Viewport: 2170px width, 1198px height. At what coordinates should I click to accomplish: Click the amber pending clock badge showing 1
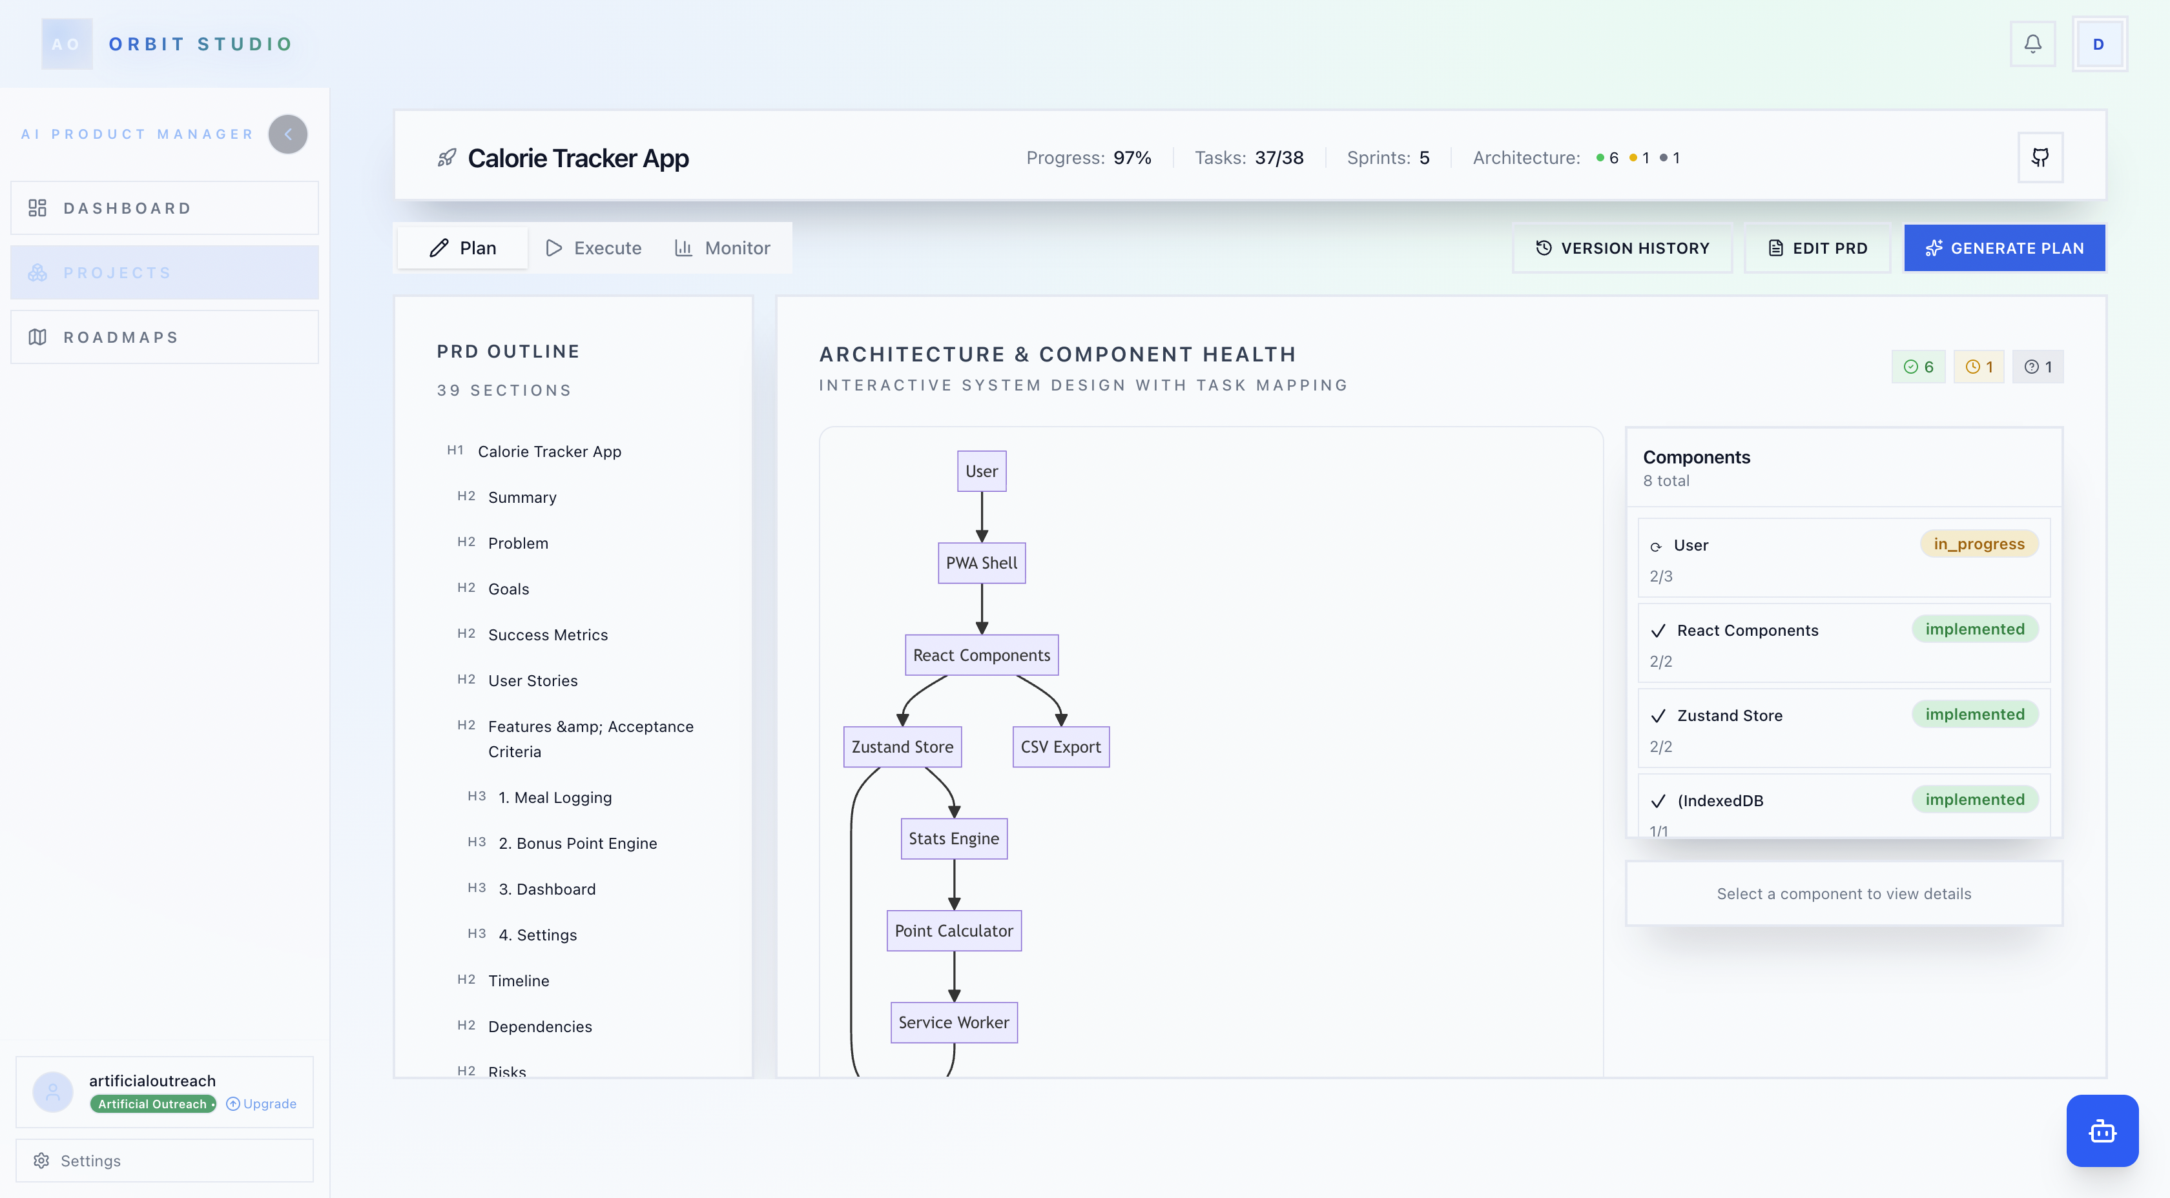point(1978,366)
